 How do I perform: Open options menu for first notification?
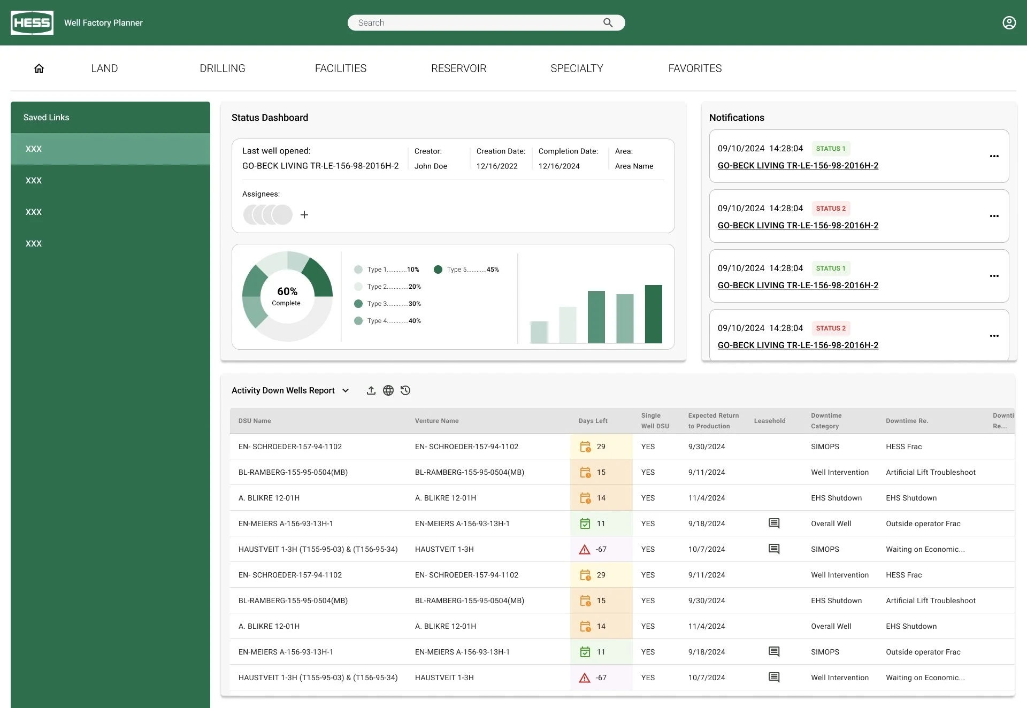click(994, 156)
